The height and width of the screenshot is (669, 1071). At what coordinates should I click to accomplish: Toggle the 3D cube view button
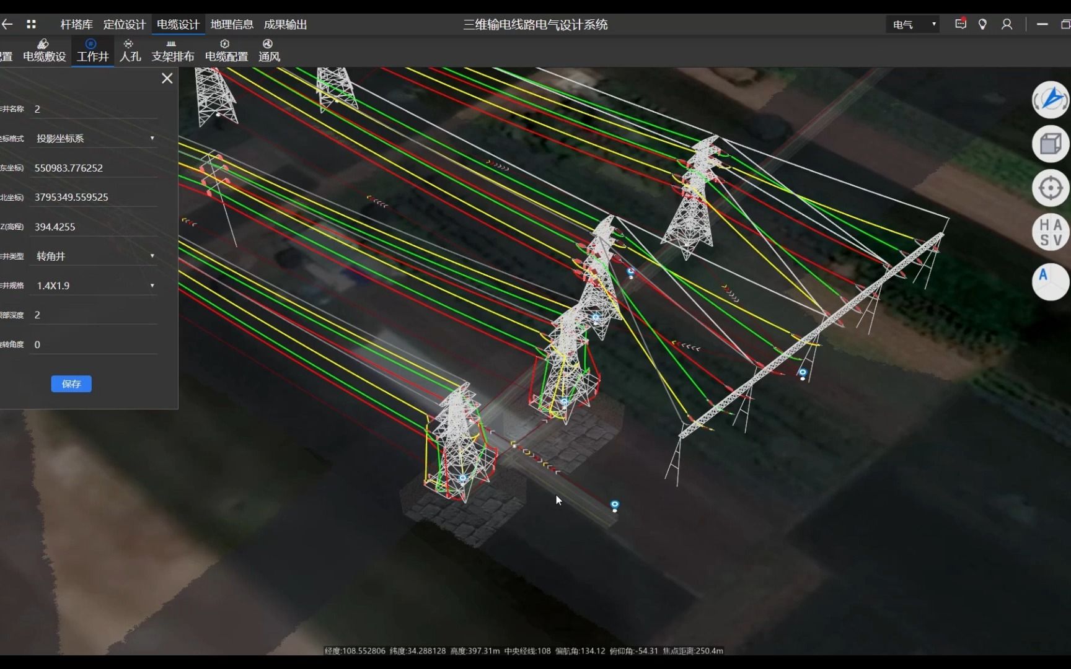[1051, 144]
